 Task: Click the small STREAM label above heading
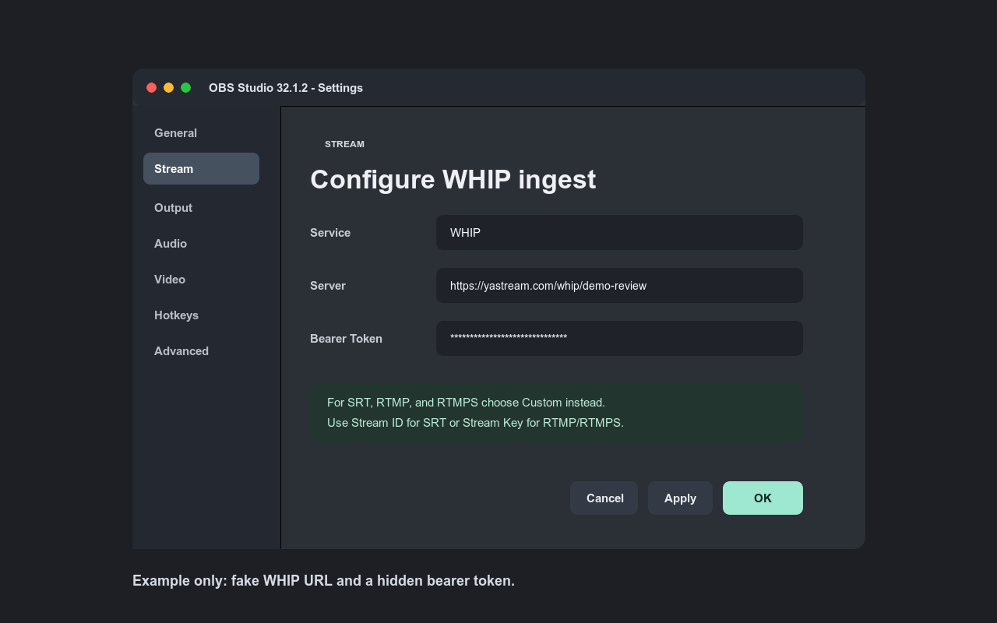(344, 144)
